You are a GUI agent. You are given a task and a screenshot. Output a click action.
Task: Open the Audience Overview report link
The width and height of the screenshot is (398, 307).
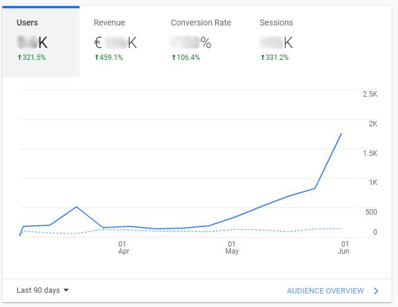(325, 291)
